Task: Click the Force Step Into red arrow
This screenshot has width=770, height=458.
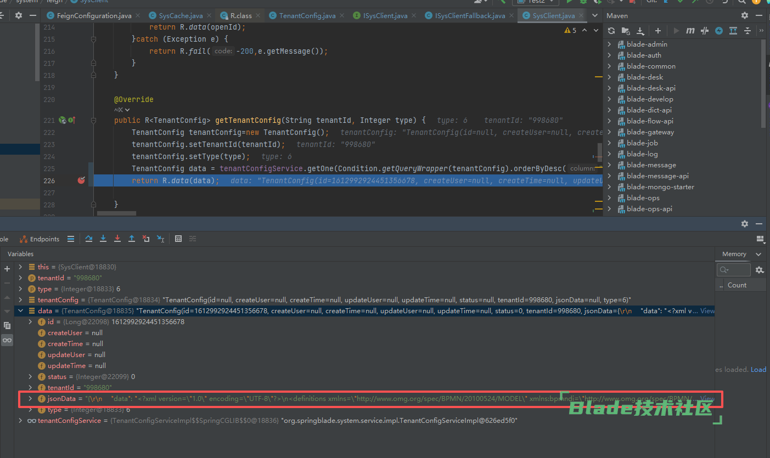Action: point(117,239)
